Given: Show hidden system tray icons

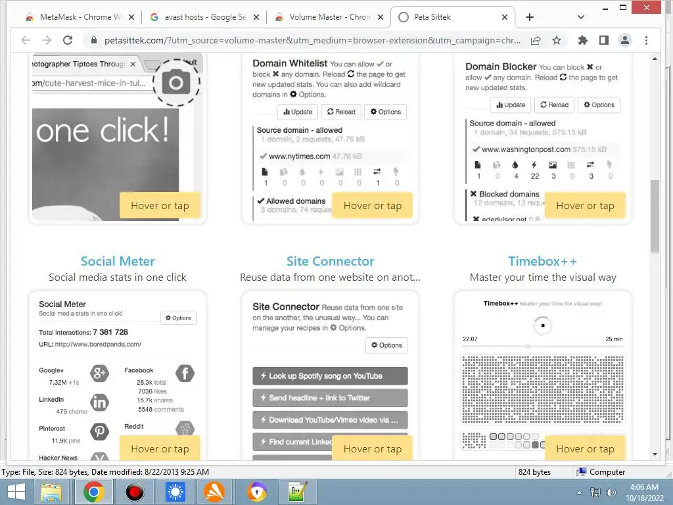Looking at the screenshot, I should [580, 493].
